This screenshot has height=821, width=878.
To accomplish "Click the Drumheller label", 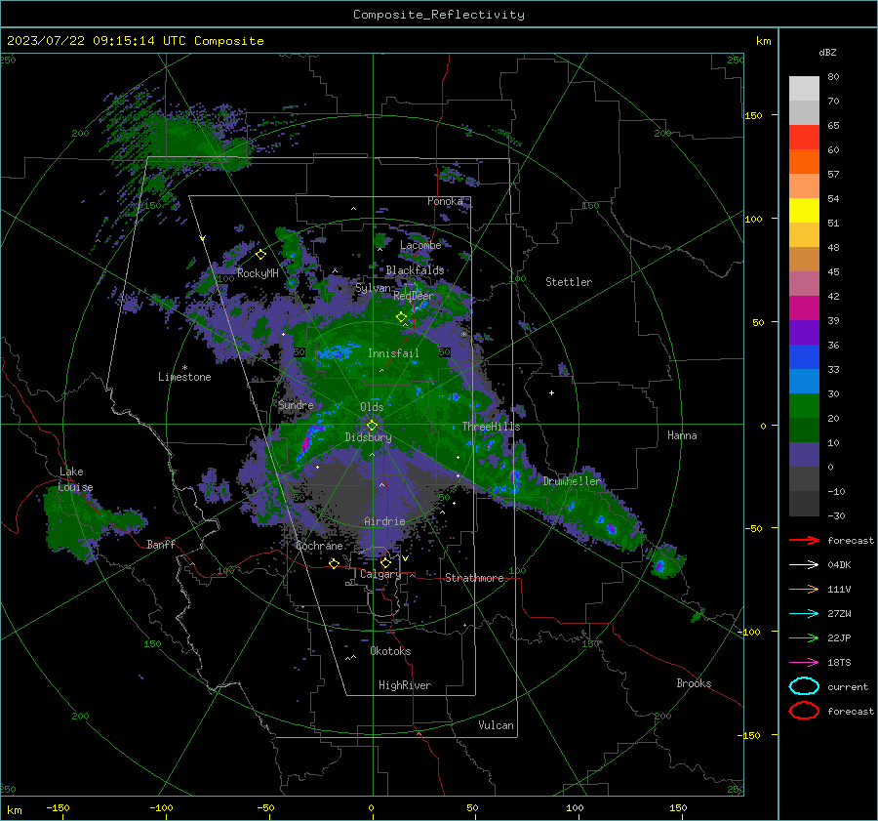I will tap(572, 481).
